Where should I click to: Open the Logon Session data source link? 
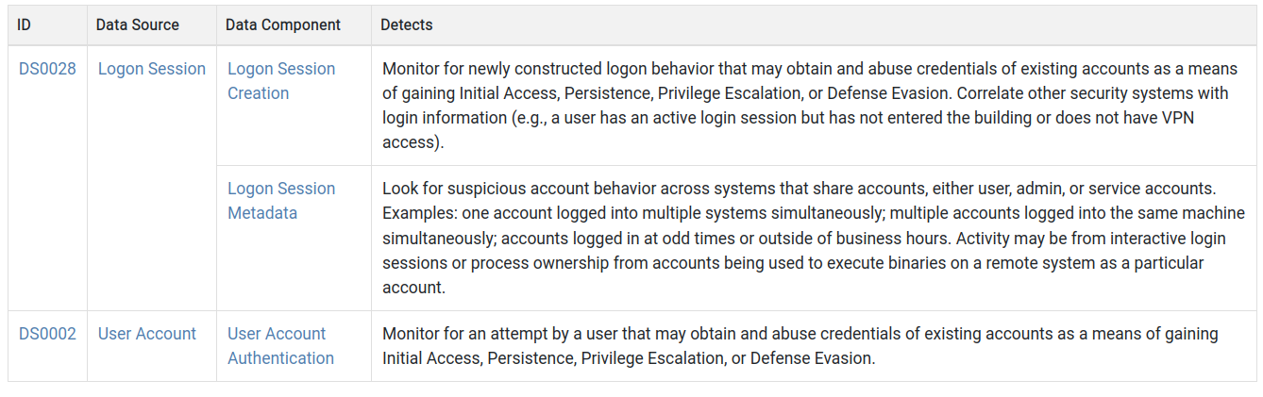pyautogui.click(x=152, y=69)
